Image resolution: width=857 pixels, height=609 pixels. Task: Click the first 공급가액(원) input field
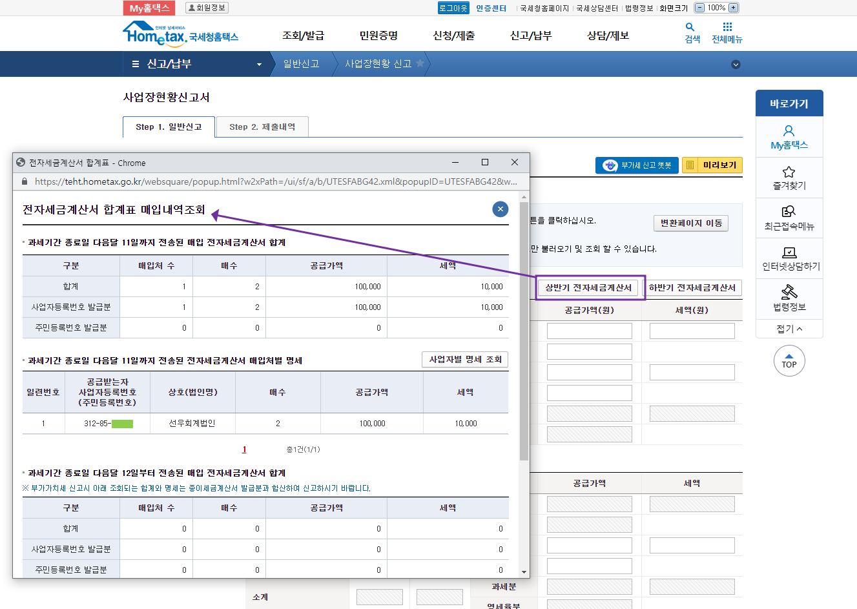pyautogui.click(x=589, y=331)
